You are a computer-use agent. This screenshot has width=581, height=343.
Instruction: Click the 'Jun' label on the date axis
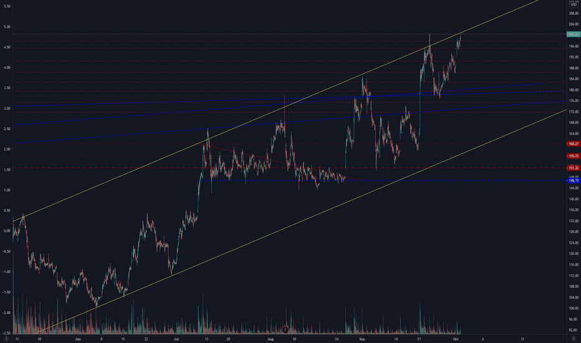click(x=78, y=339)
